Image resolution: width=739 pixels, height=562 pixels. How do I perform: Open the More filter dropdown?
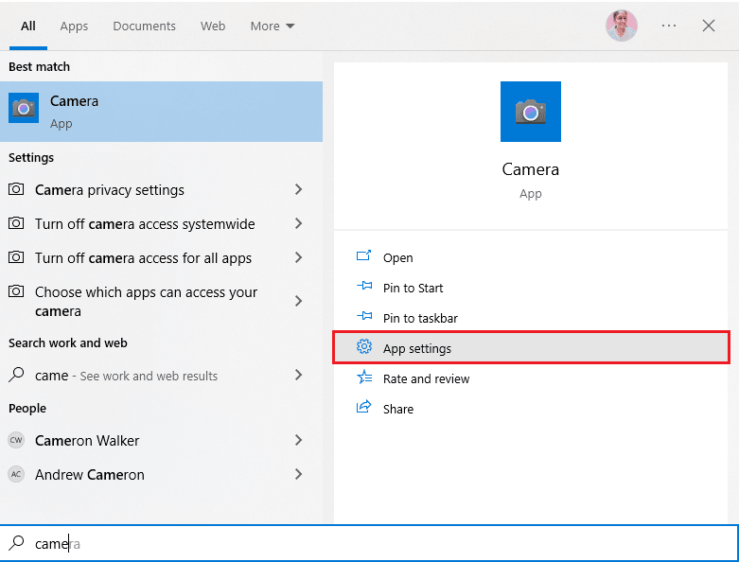(273, 26)
